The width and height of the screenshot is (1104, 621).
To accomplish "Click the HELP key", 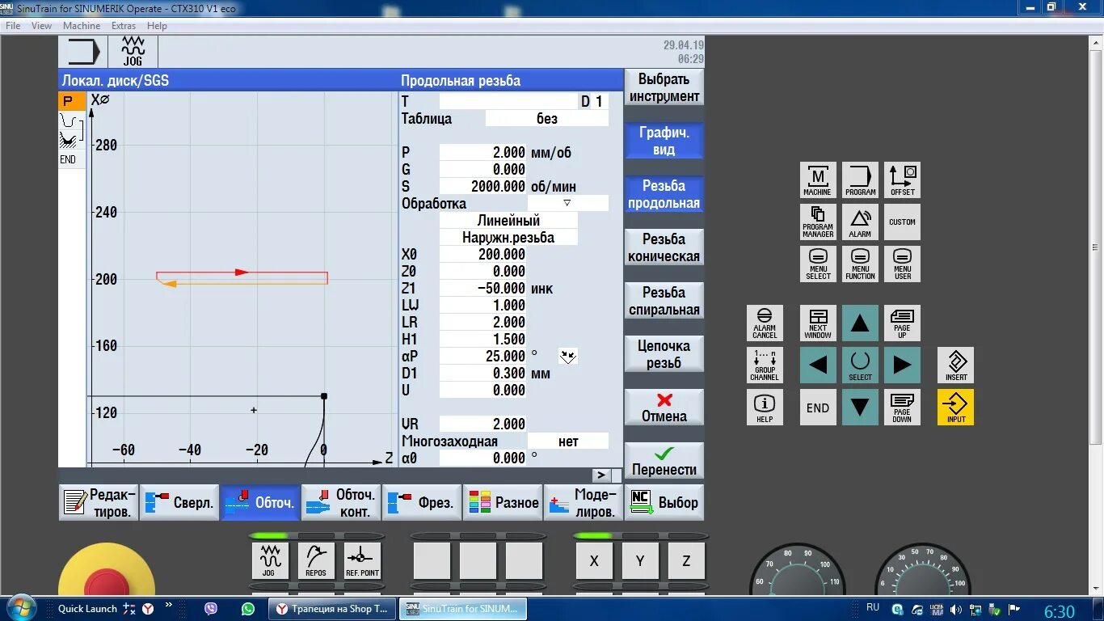I will pos(765,408).
